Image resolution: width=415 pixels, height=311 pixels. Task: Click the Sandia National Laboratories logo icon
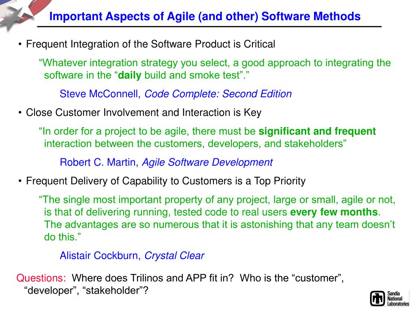pyautogui.click(x=377, y=299)
